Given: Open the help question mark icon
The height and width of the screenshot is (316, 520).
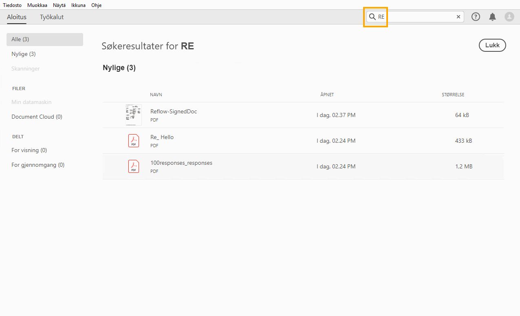Looking at the screenshot, I should [476, 17].
